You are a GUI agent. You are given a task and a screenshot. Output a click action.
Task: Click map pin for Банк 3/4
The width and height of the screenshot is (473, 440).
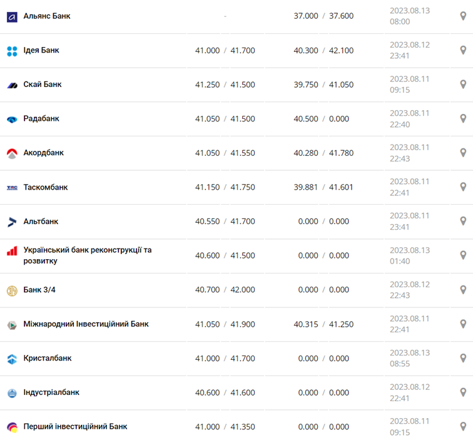coord(463,290)
